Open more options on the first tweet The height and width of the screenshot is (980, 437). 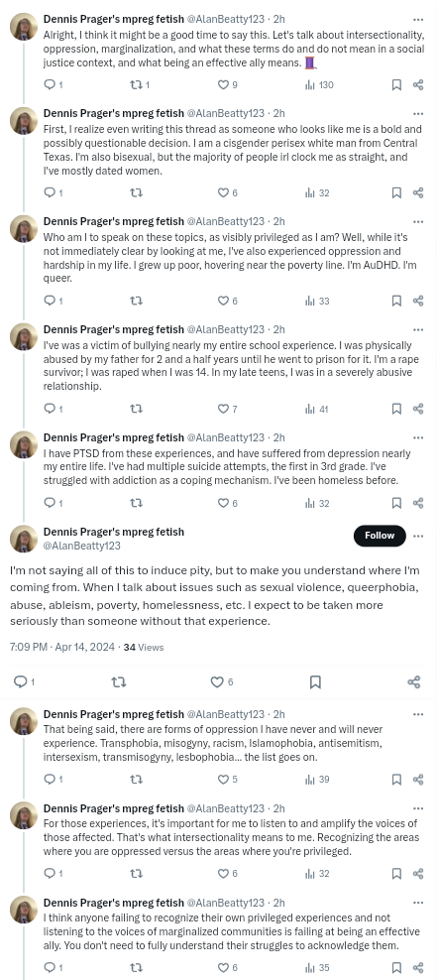pyautogui.click(x=418, y=20)
